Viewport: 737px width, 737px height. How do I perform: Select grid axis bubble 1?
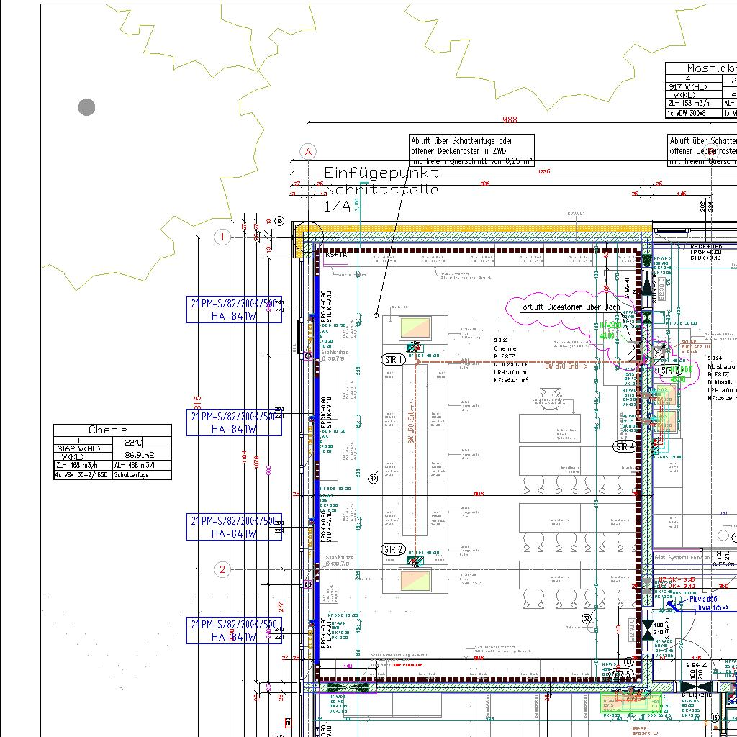pyautogui.click(x=222, y=237)
